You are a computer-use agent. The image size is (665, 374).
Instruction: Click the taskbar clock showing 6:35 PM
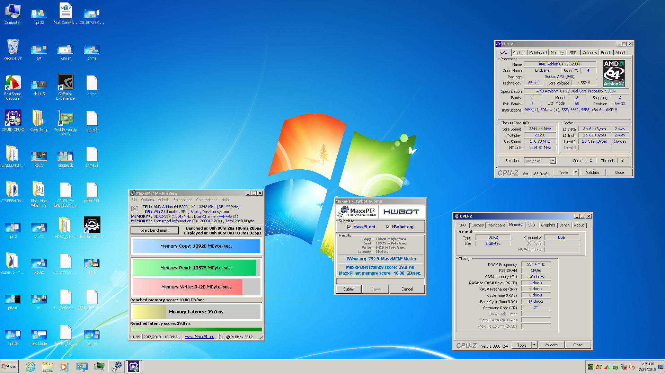[x=647, y=367]
